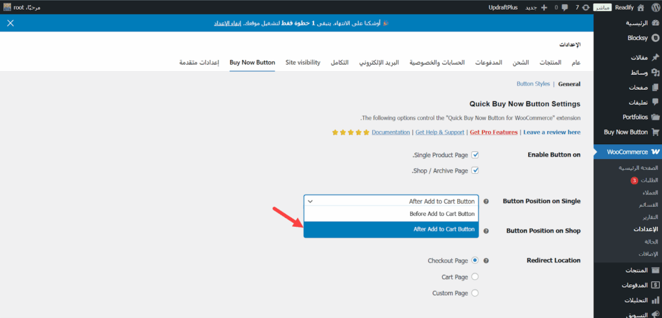Toggle Single Product Page checkbox
Screen dimensions: 662x318
click(x=475, y=155)
